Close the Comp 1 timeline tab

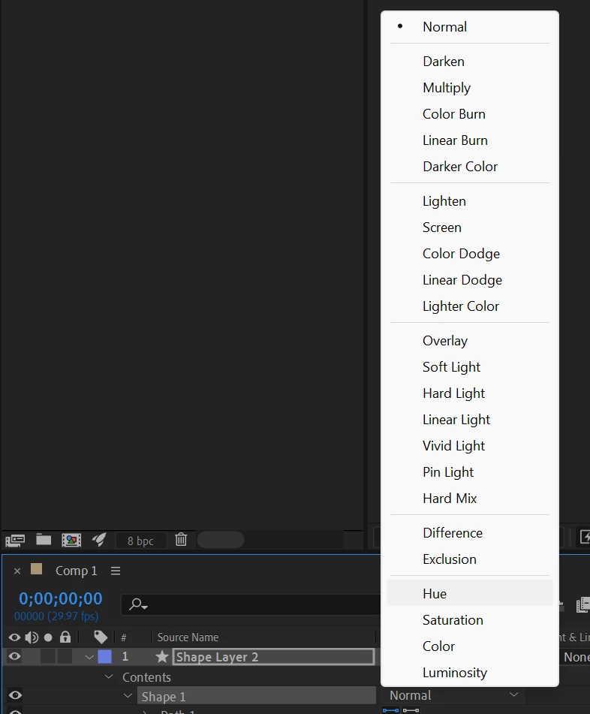click(17, 571)
